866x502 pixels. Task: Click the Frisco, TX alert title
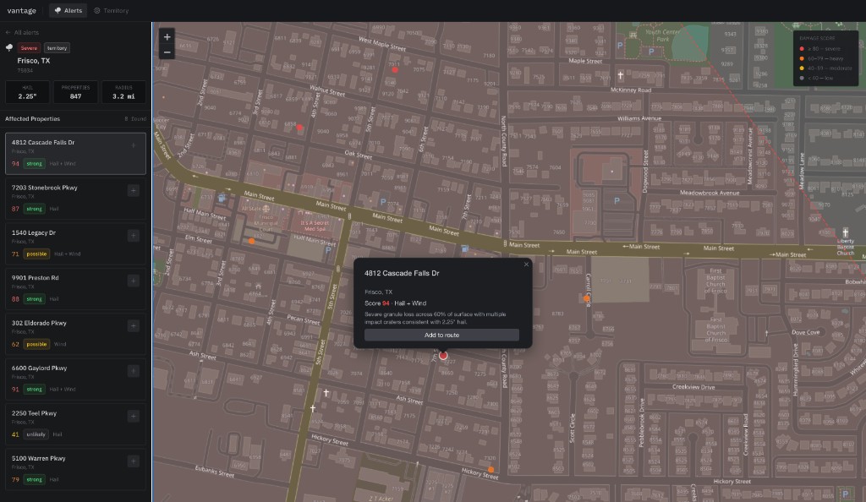pyautogui.click(x=34, y=61)
